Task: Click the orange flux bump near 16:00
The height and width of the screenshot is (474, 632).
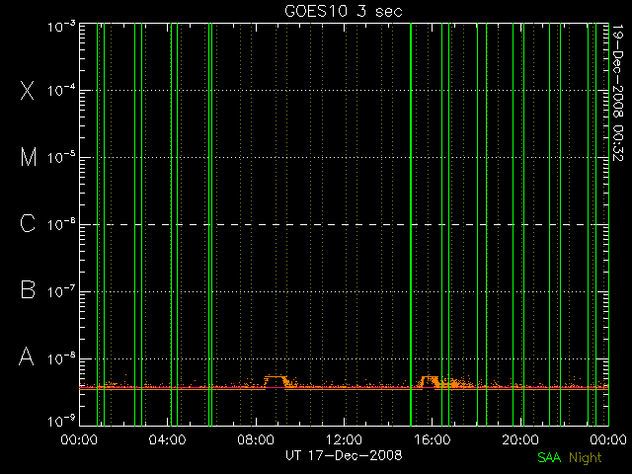Action: tap(430, 382)
